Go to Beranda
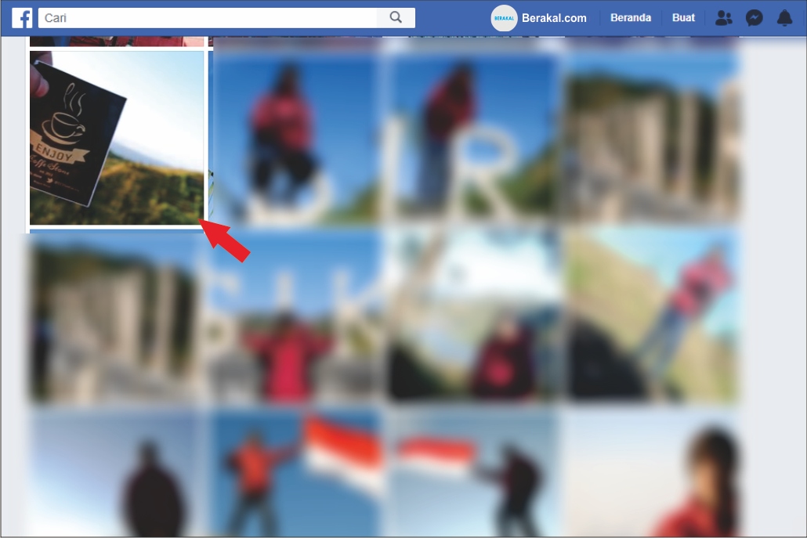The image size is (807, 538). tap(631, 17)
